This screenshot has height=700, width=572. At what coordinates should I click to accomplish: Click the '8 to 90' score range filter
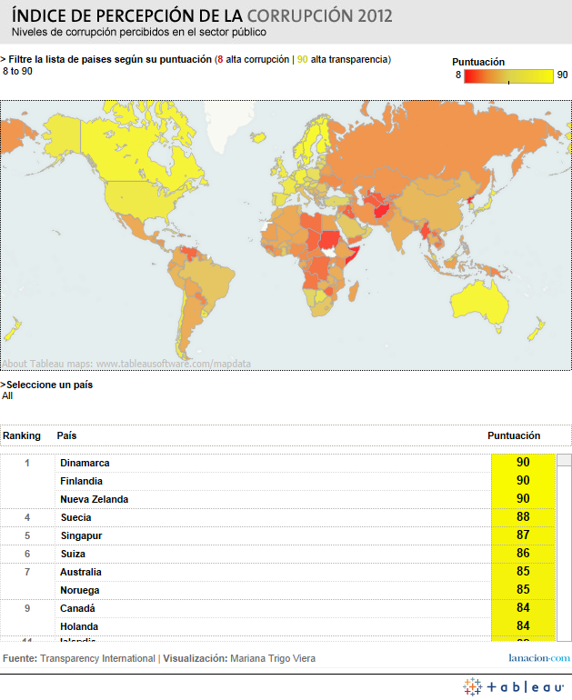[18, 72]
